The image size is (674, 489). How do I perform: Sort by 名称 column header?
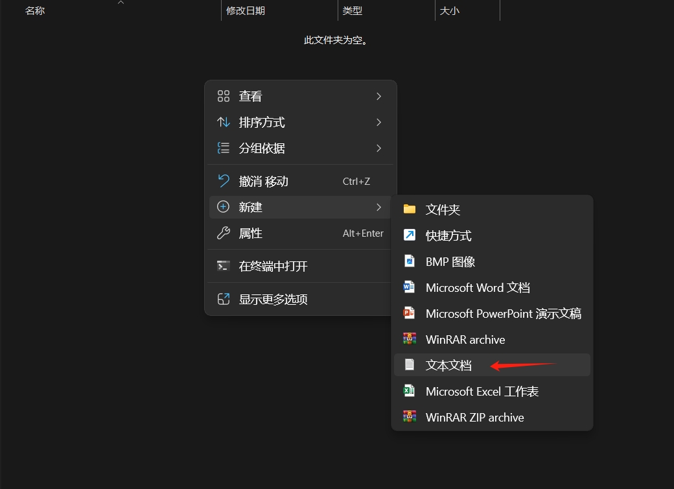(35, 11)
